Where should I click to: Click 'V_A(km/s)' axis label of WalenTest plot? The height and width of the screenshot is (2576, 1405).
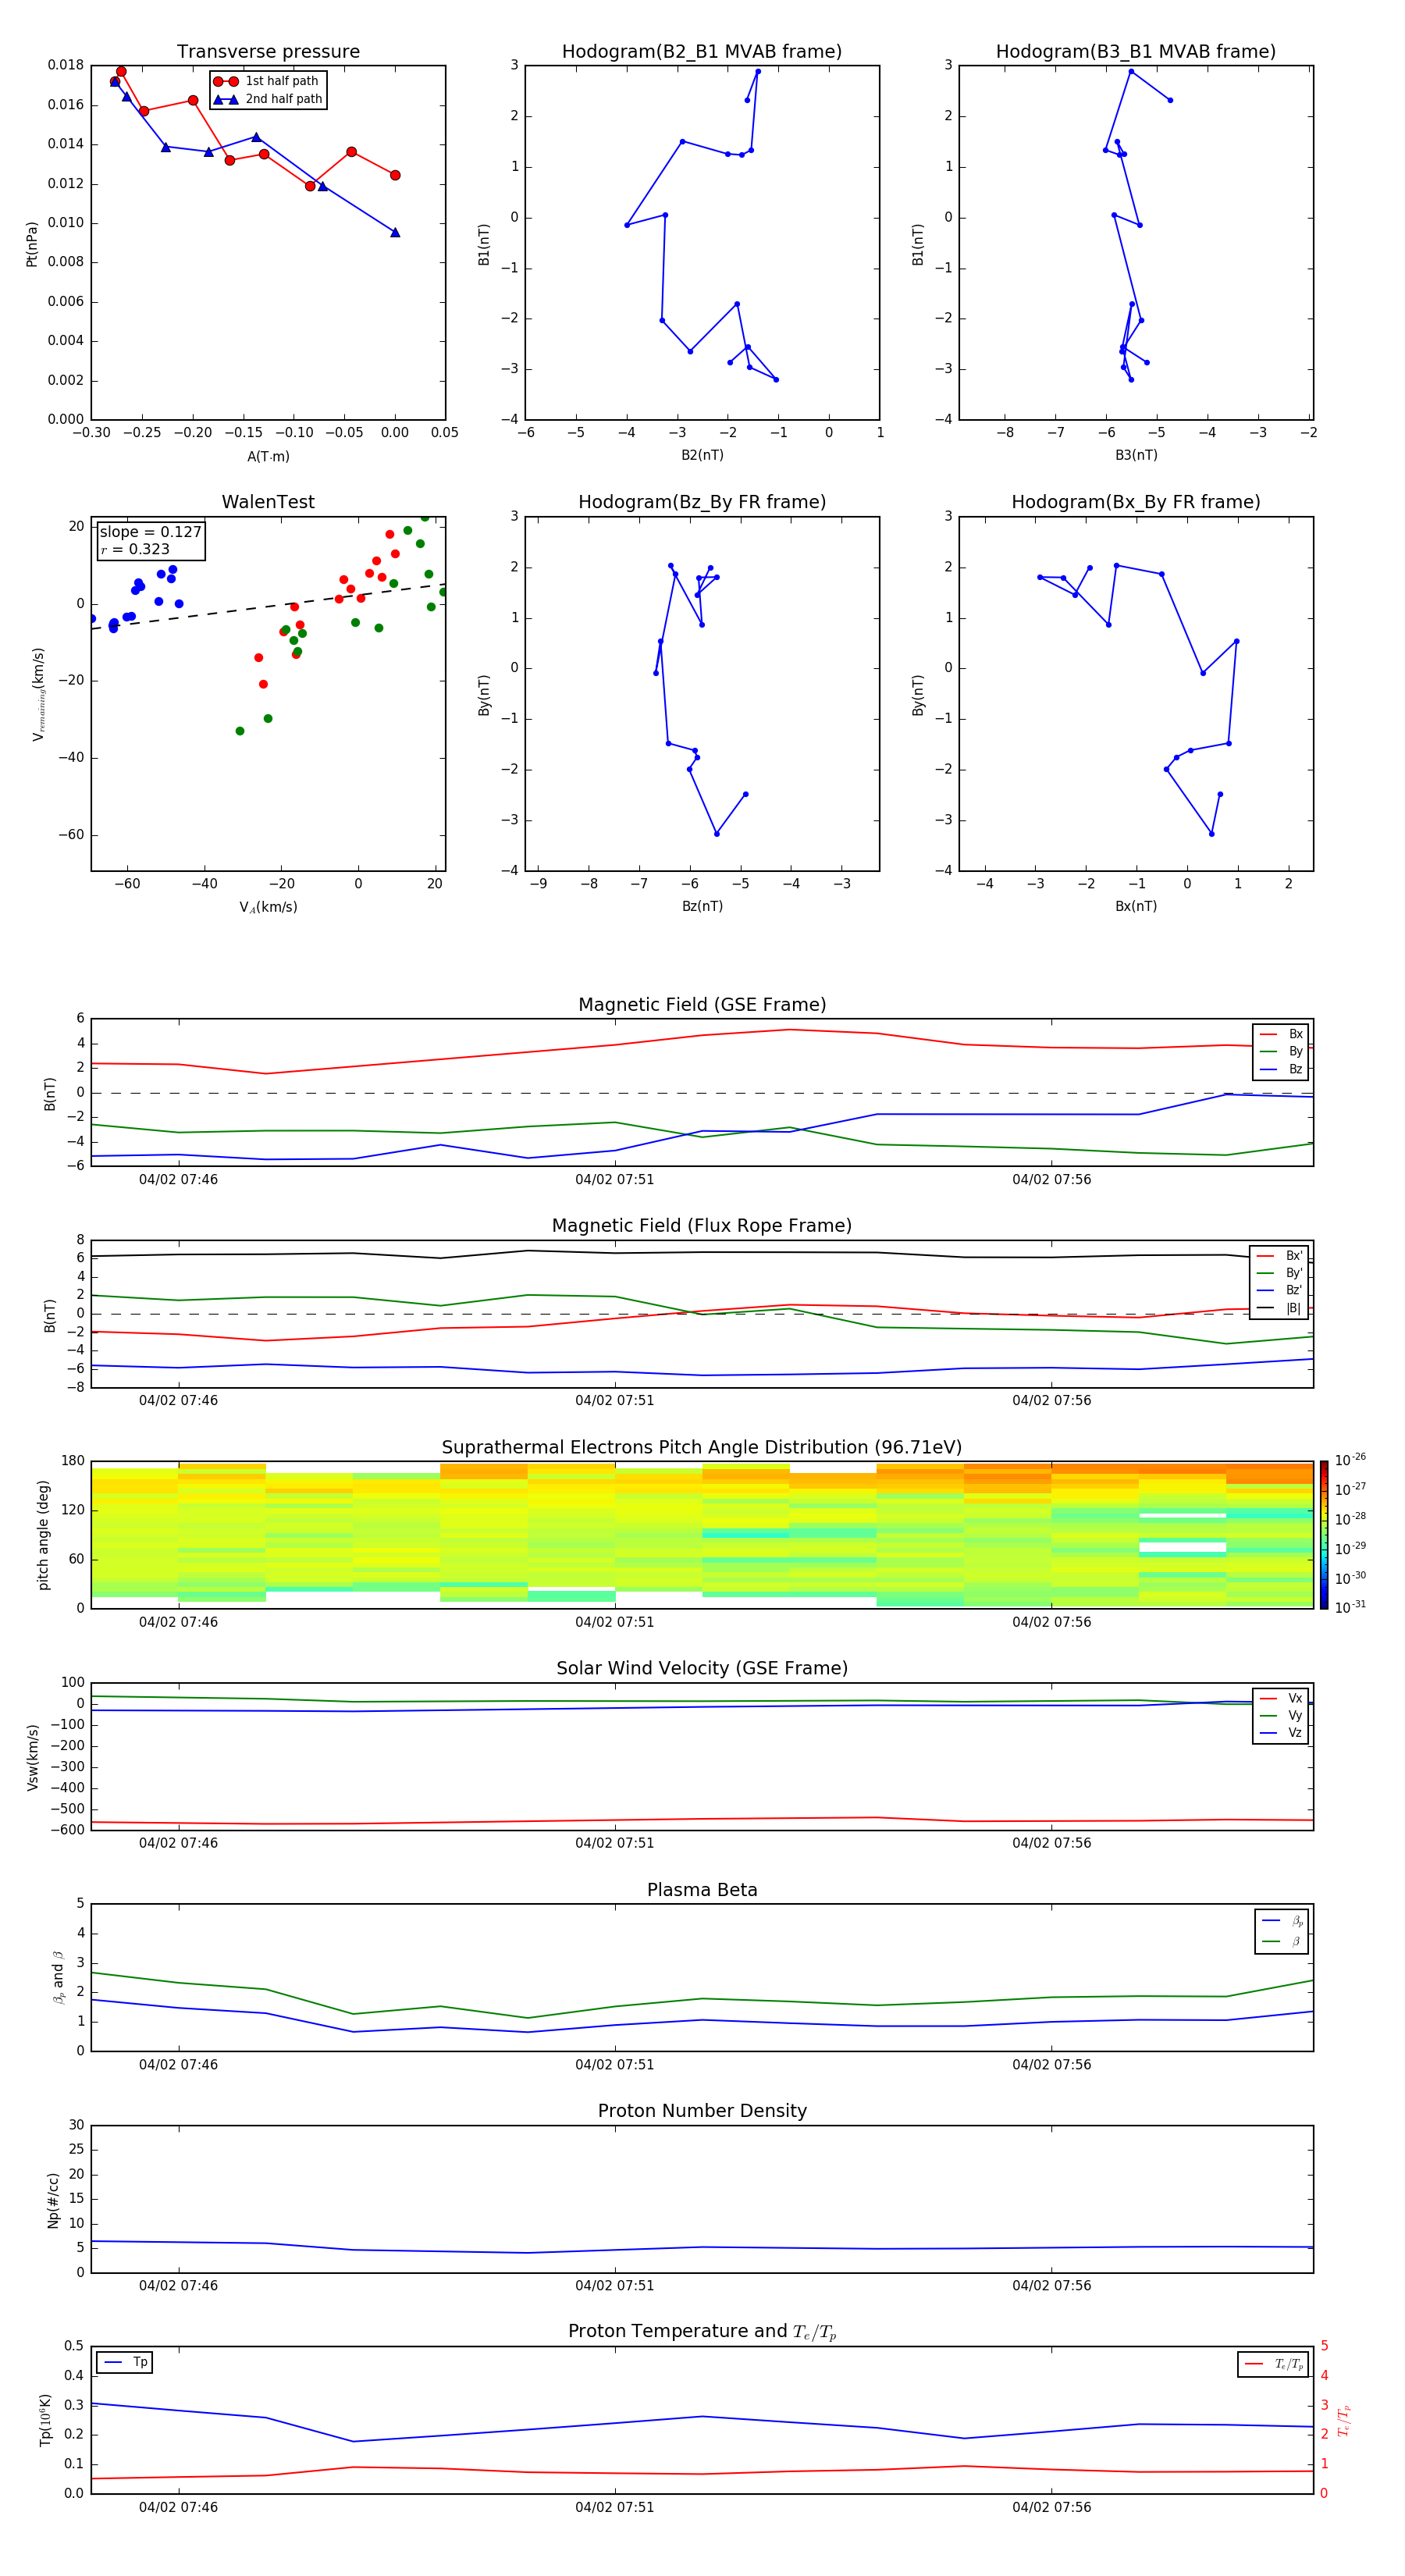[268, 907]
